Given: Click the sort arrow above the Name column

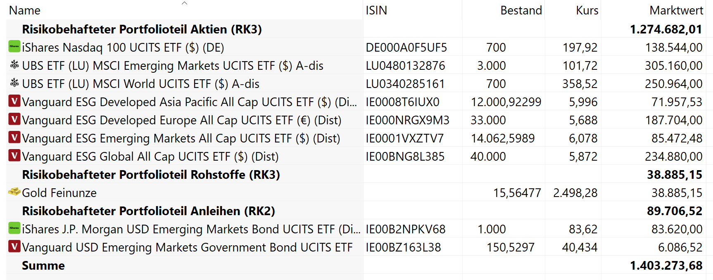Looking at the screenshot, I should [x=184, y=3].
